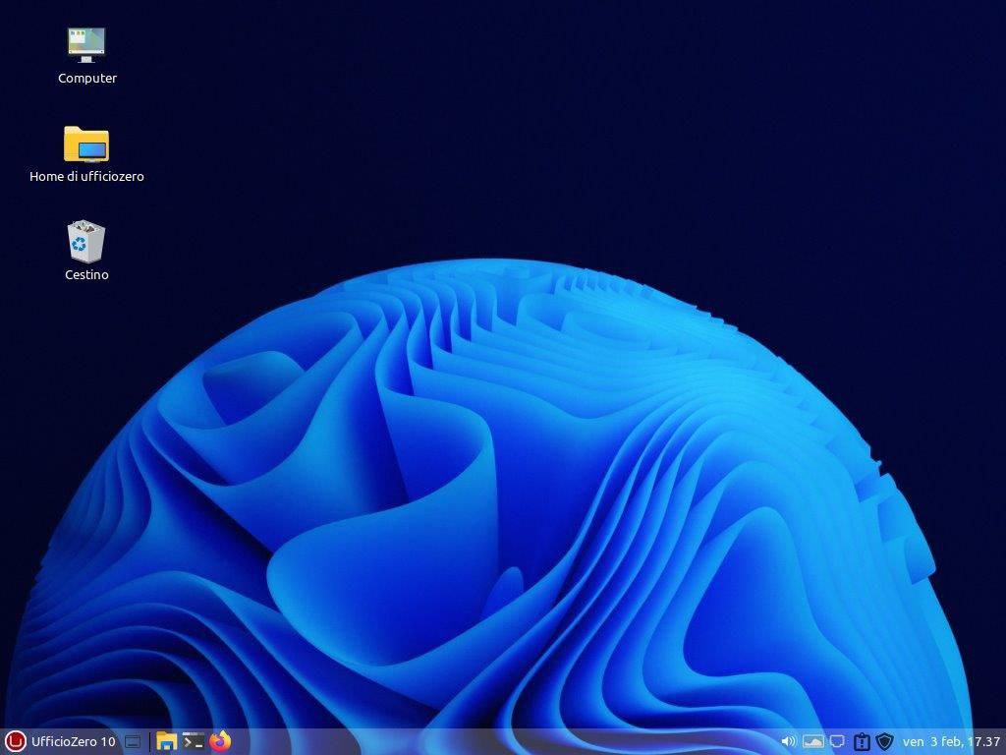This screenshot has height=755, width=1006.
Task: Open the volume control in system tray
Action: pos(789,741)
